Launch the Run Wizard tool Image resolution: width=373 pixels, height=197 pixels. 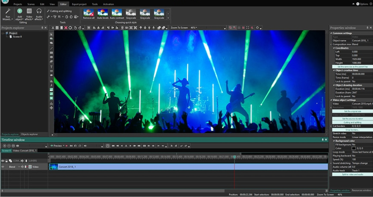[x=8, y=14]
